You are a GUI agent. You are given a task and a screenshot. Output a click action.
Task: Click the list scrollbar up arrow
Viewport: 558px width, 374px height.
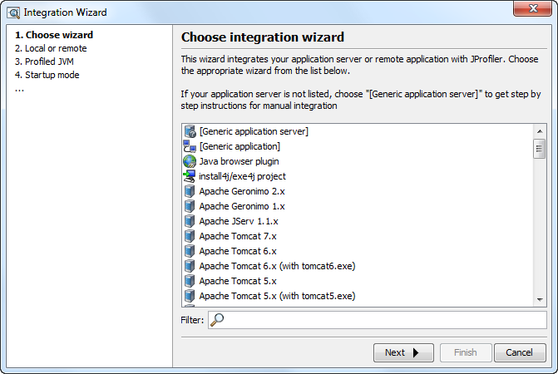540,131
